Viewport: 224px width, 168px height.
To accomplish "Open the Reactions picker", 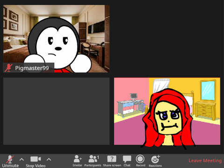I will (155, 161).
